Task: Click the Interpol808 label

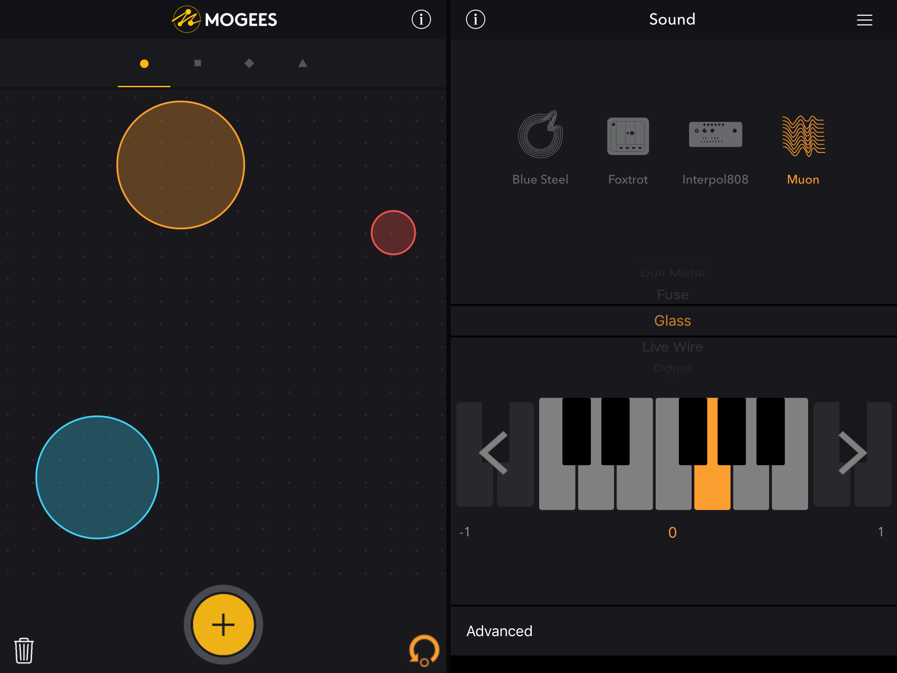Action: tap(715, 180)
